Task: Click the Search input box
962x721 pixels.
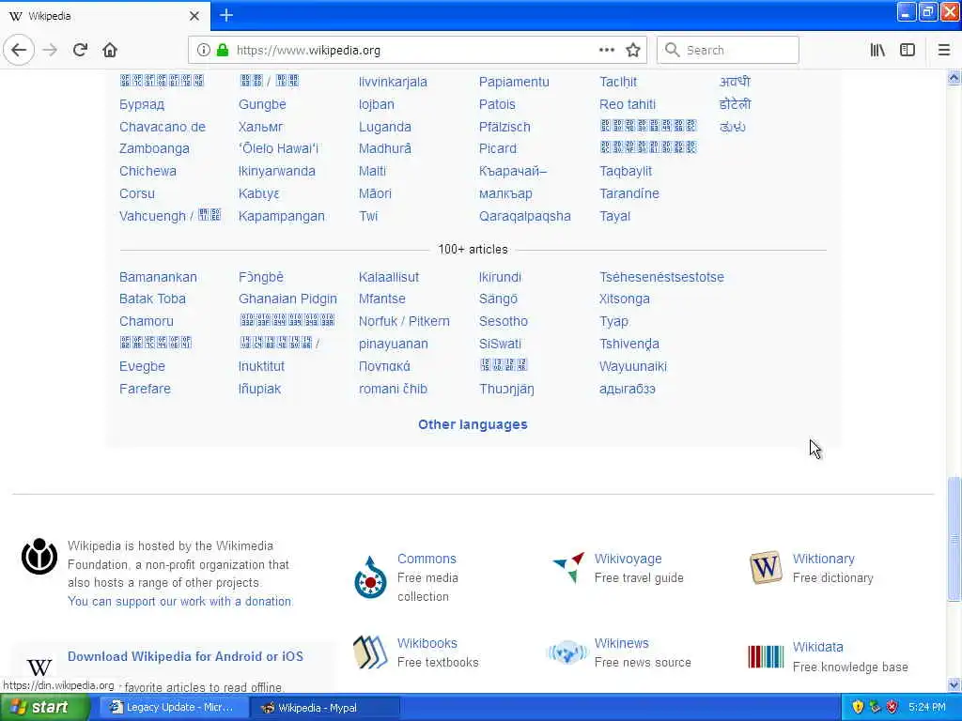Action: click(x=728, y=51)
